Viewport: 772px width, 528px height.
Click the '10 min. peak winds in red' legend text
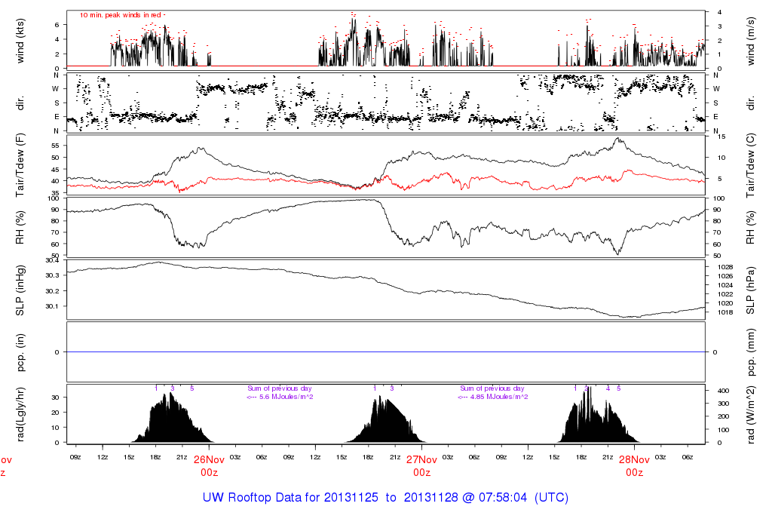(123, 15)
